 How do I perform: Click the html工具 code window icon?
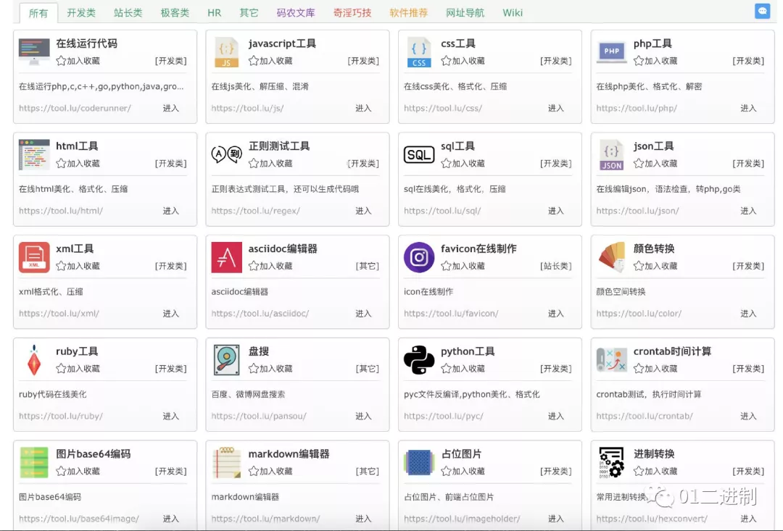click(34, 155)
